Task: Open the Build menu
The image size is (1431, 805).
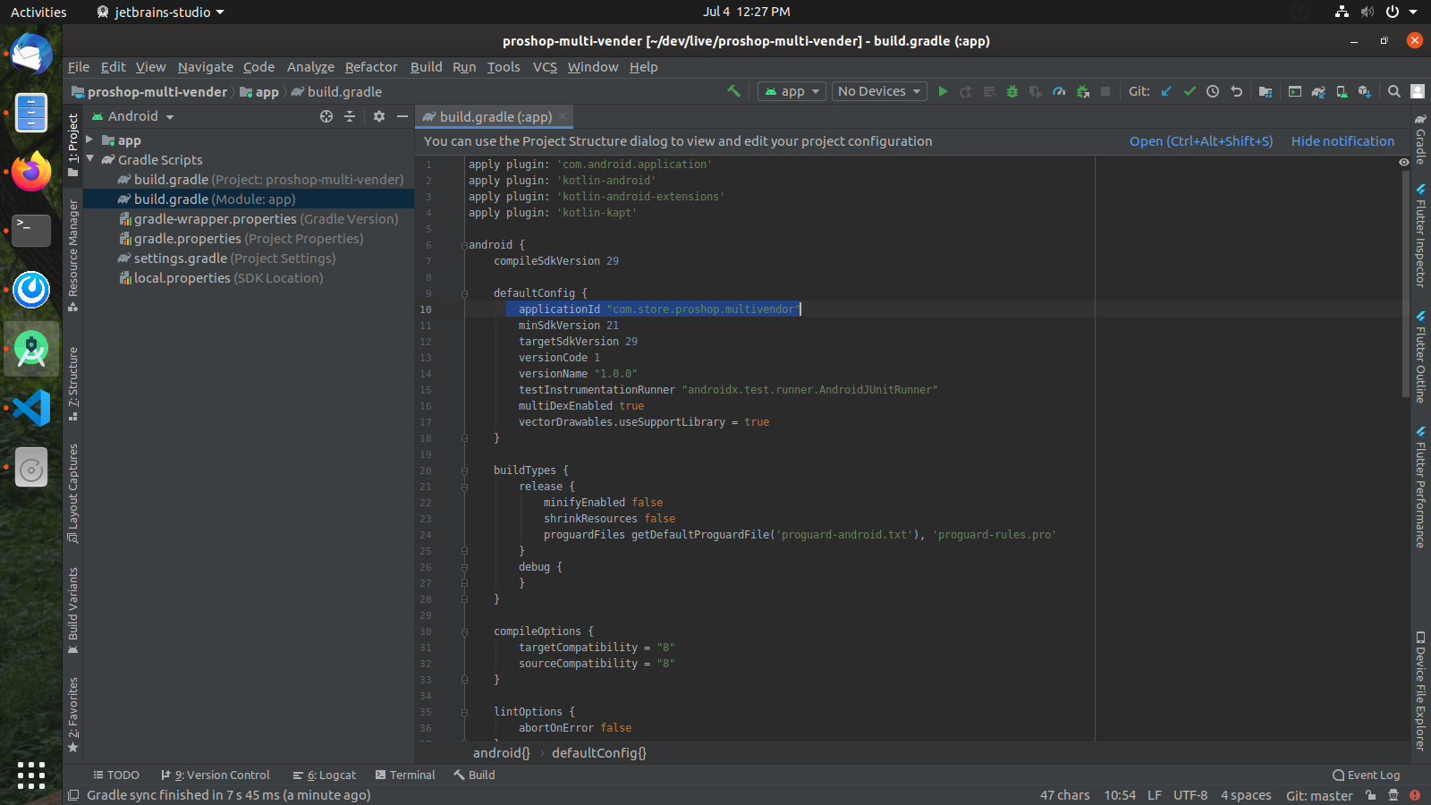Action: [426, 67]
